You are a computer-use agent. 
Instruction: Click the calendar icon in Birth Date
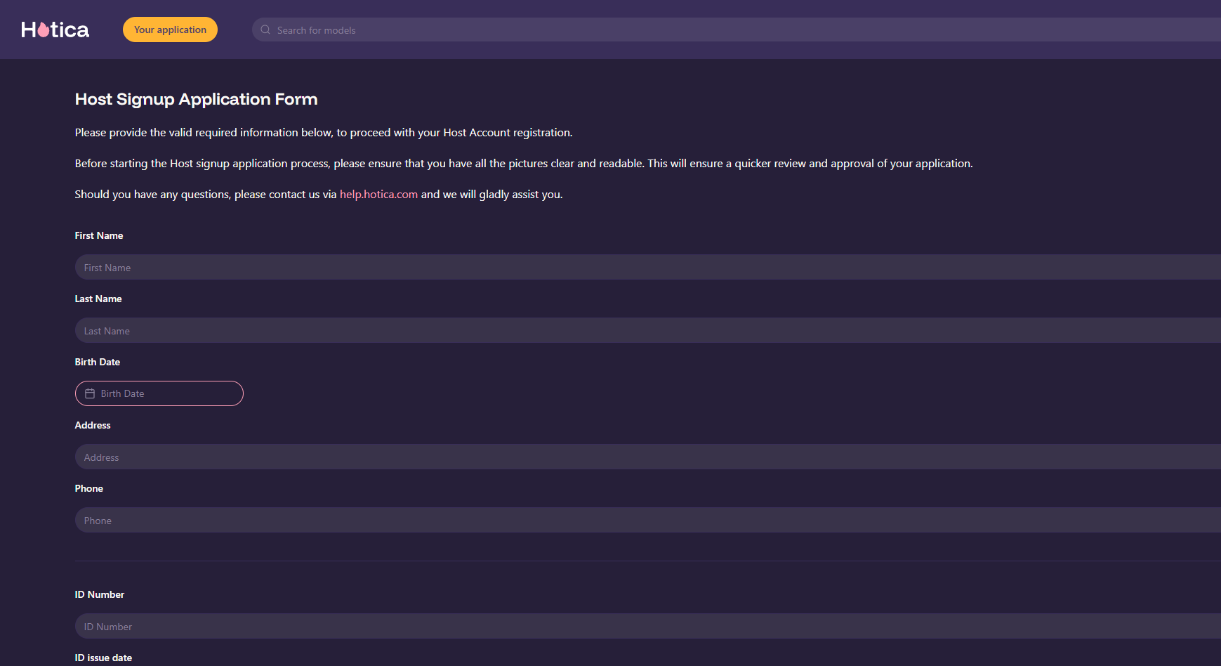click(x=90, y=393)
